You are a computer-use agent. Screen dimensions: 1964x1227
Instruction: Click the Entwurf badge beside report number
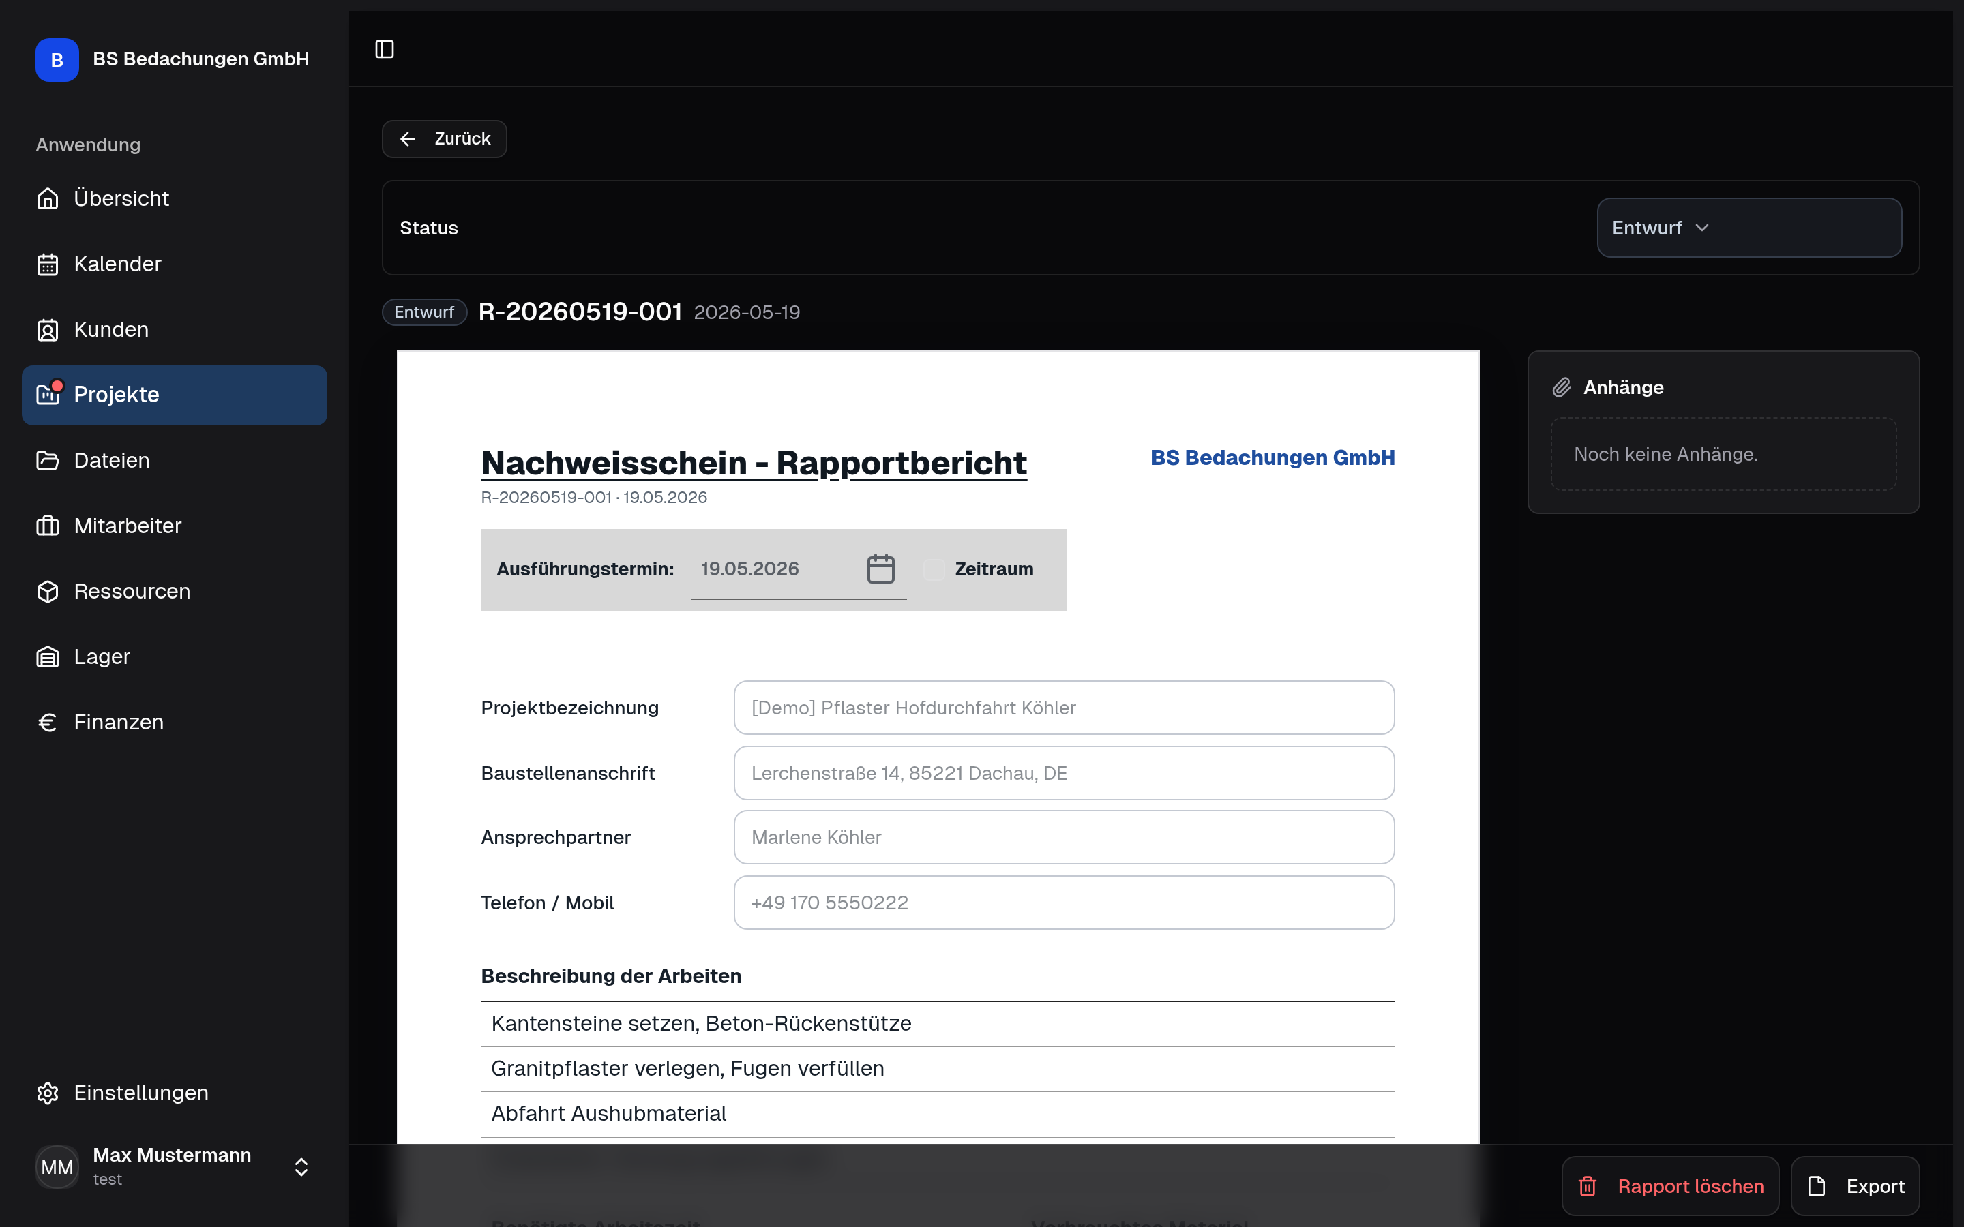click(x=424, y=312)
